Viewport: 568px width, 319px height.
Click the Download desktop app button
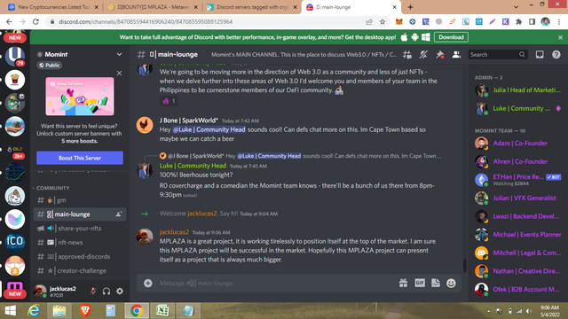(x=451, y=37)
